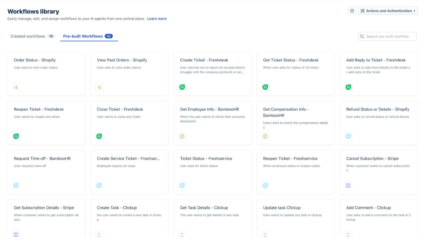426x243 pixels.
Task: Open Refund Status or Details - Shopify title
Action: (x=378, y=109)
